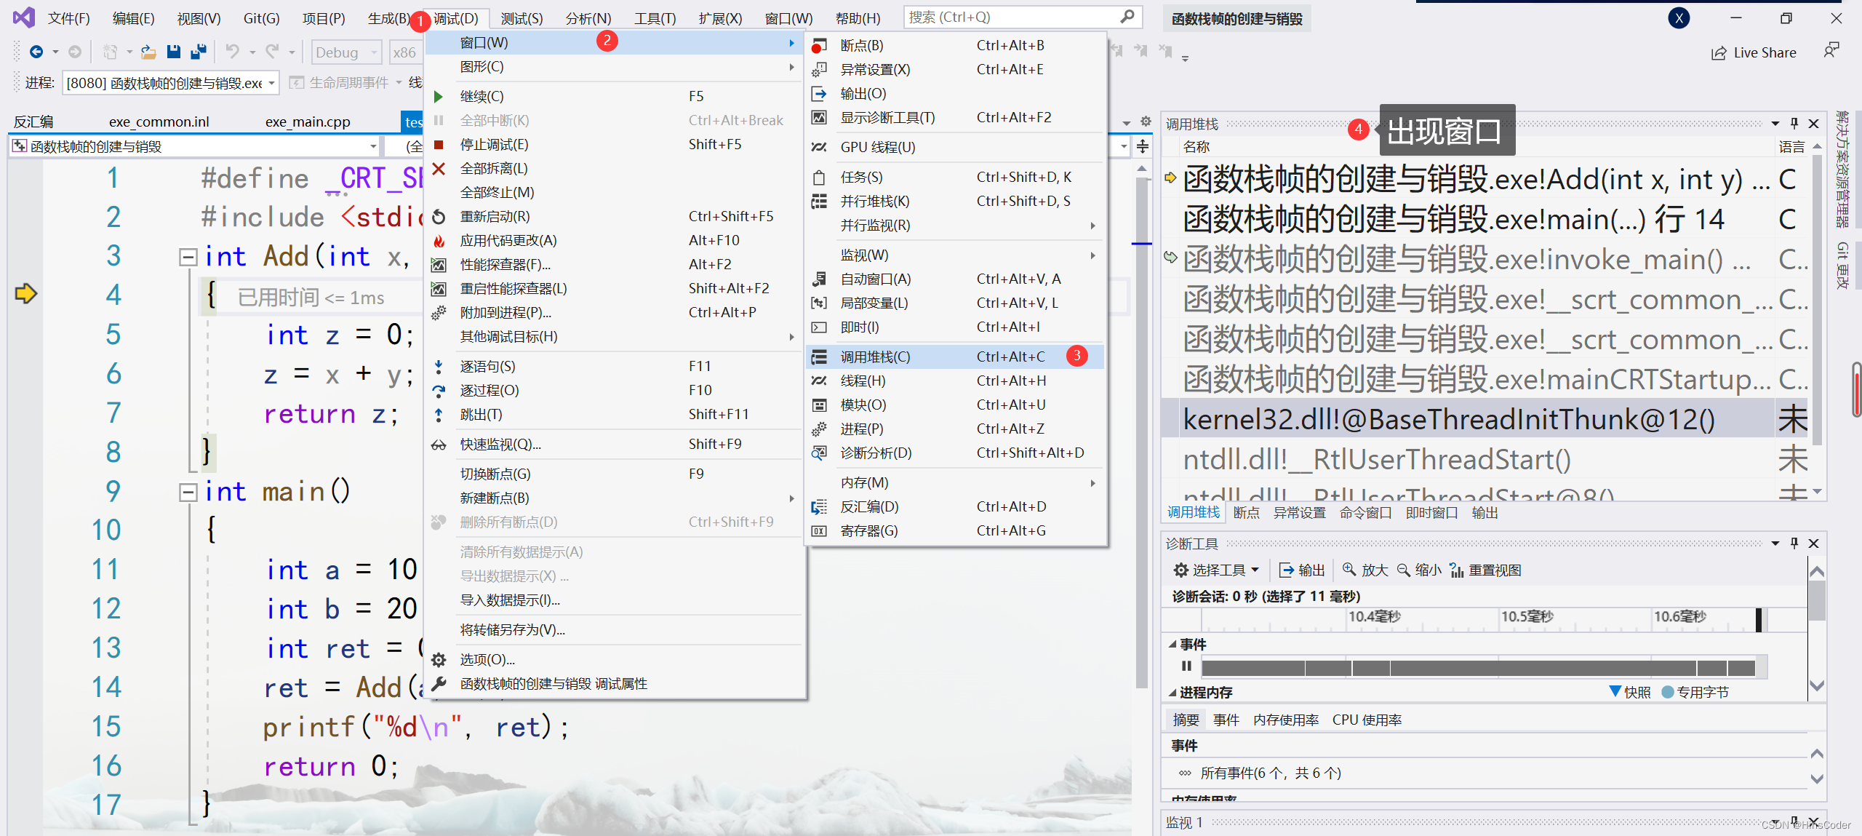Pin the Call Stack panel
Image resolution: width=1862 pixels, height=836 pixels.
[1794, 123]
